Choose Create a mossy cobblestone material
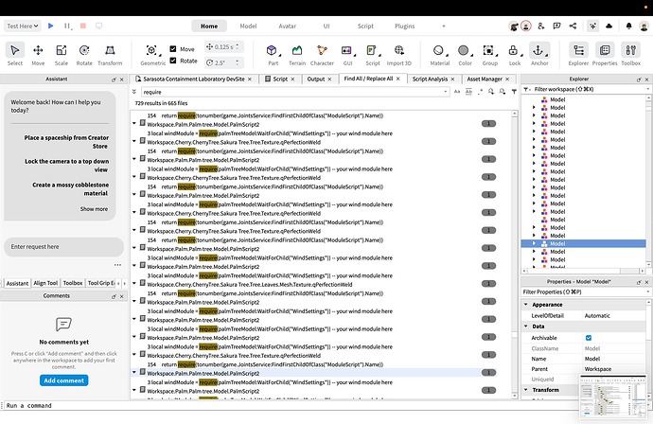Viewport: 653px width, 424px height. pos(70,188)
